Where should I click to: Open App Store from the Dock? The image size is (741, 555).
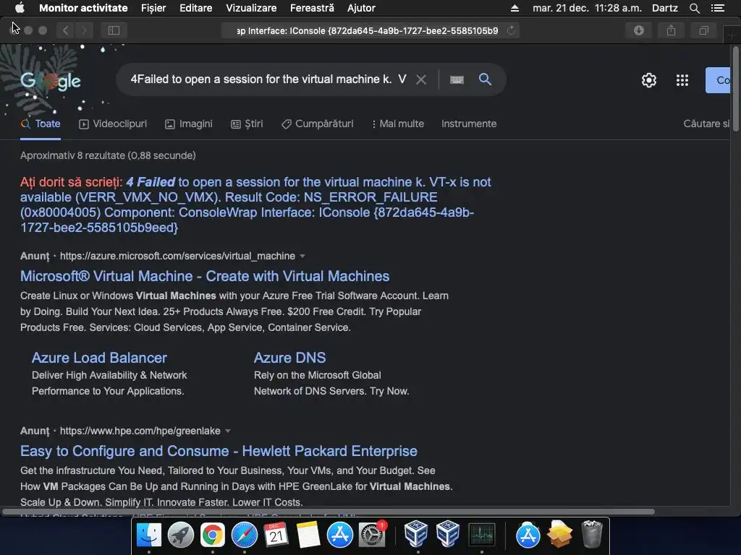click(x=340, y=535)
